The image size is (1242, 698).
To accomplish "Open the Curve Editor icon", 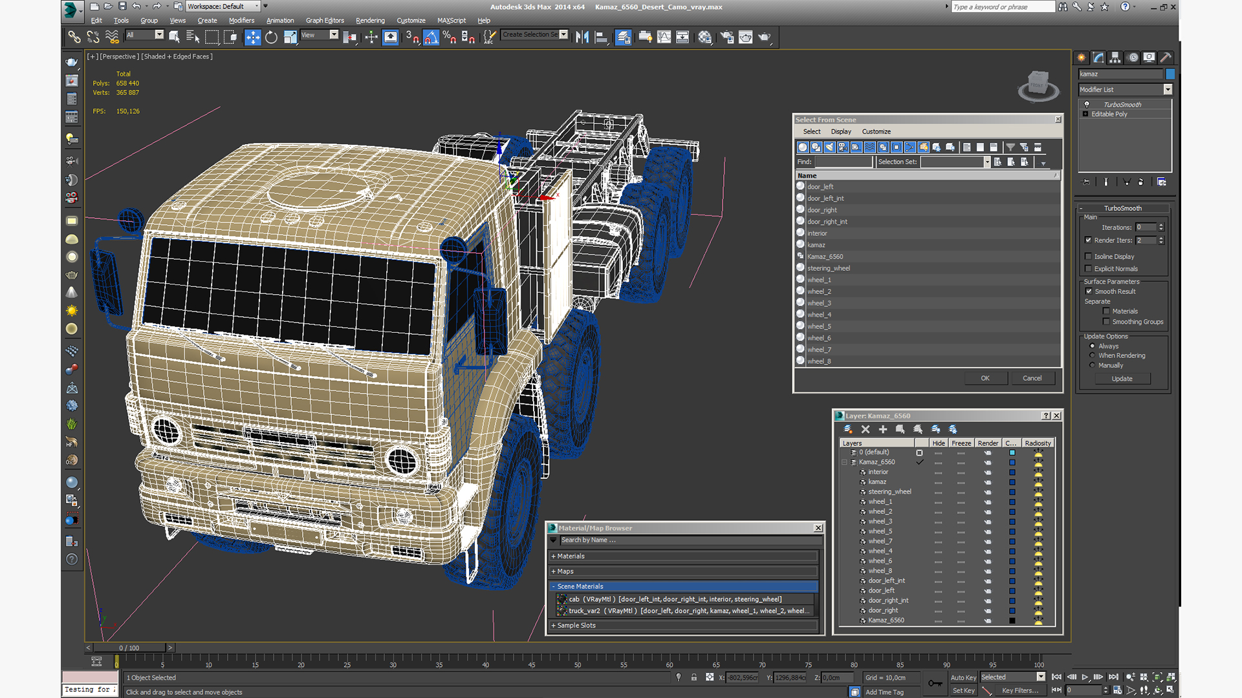I will pyautogui.click(x=664, y=37).
